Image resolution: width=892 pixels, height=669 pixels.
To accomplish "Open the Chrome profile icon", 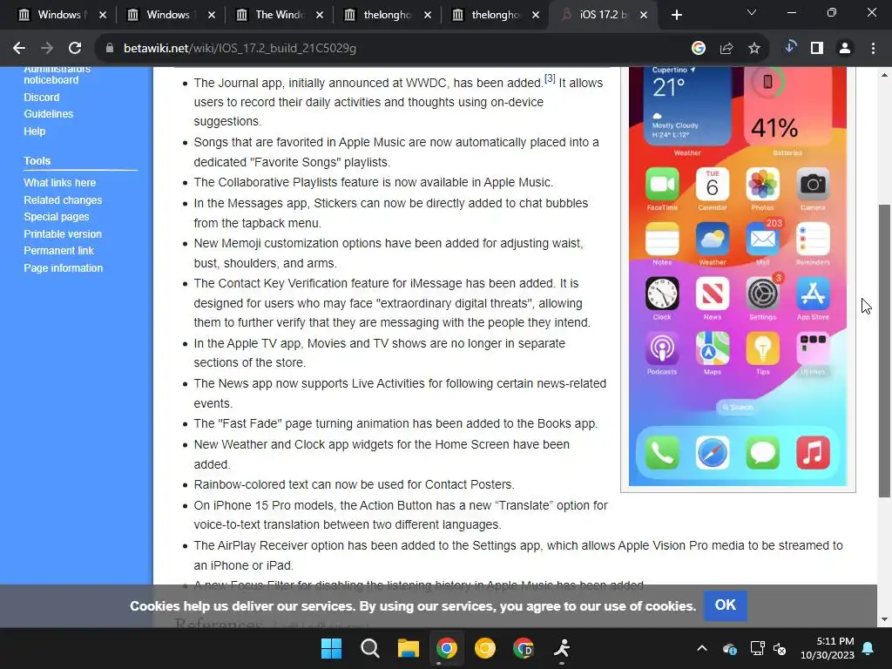I will 845,49.
